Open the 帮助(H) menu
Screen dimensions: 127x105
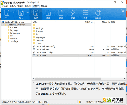tap(44, 6)
